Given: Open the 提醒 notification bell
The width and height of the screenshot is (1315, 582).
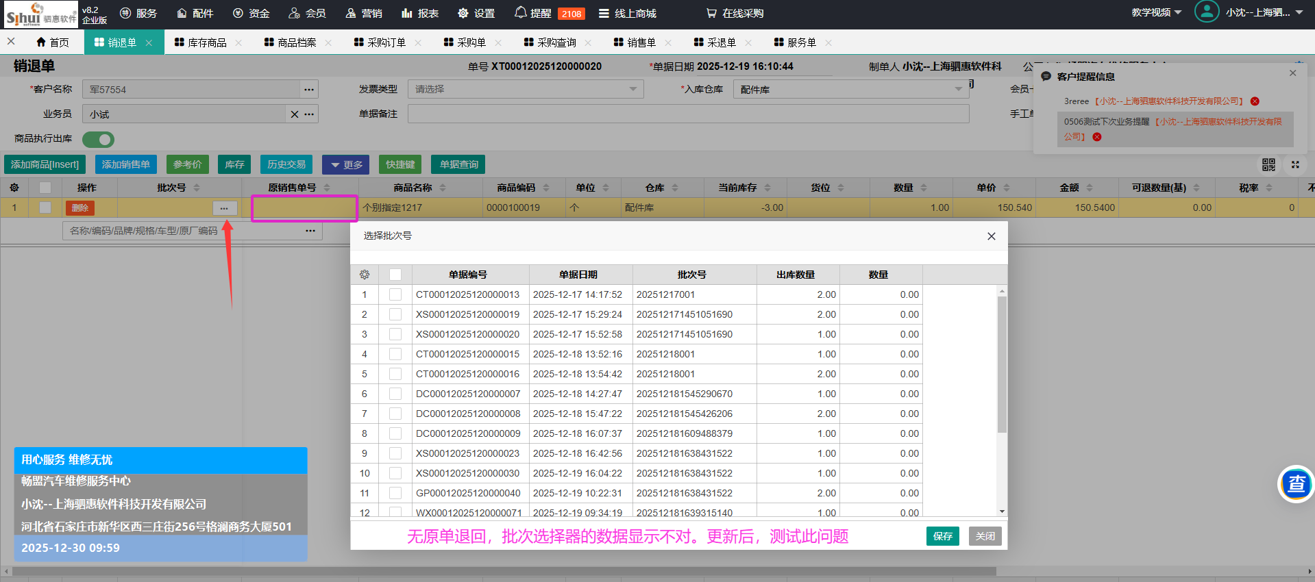Looking at the screenshot, I should (521, 13).
